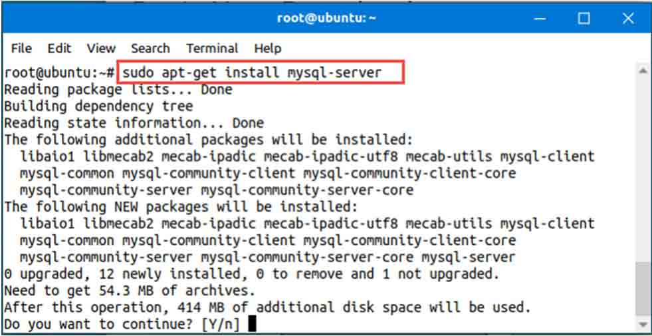This screenshot has width=652, height=336.
Task: Open the Help menu
Action: [x=268, y=49]
